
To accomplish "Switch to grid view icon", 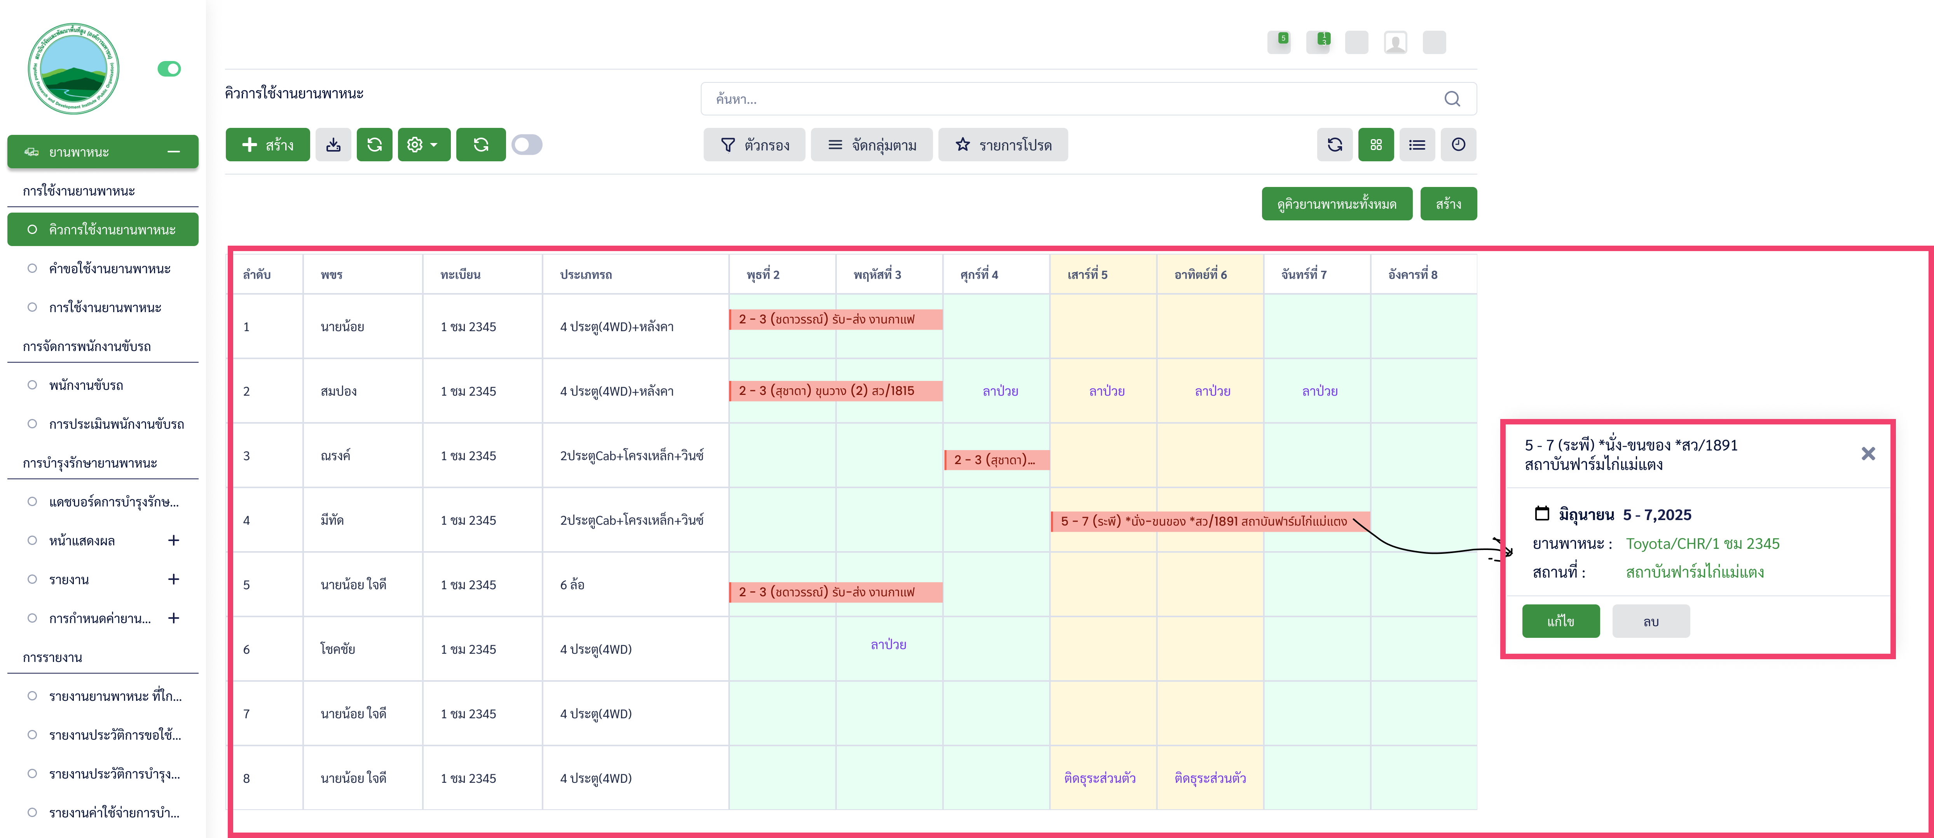I will (x=1375, y=145).
